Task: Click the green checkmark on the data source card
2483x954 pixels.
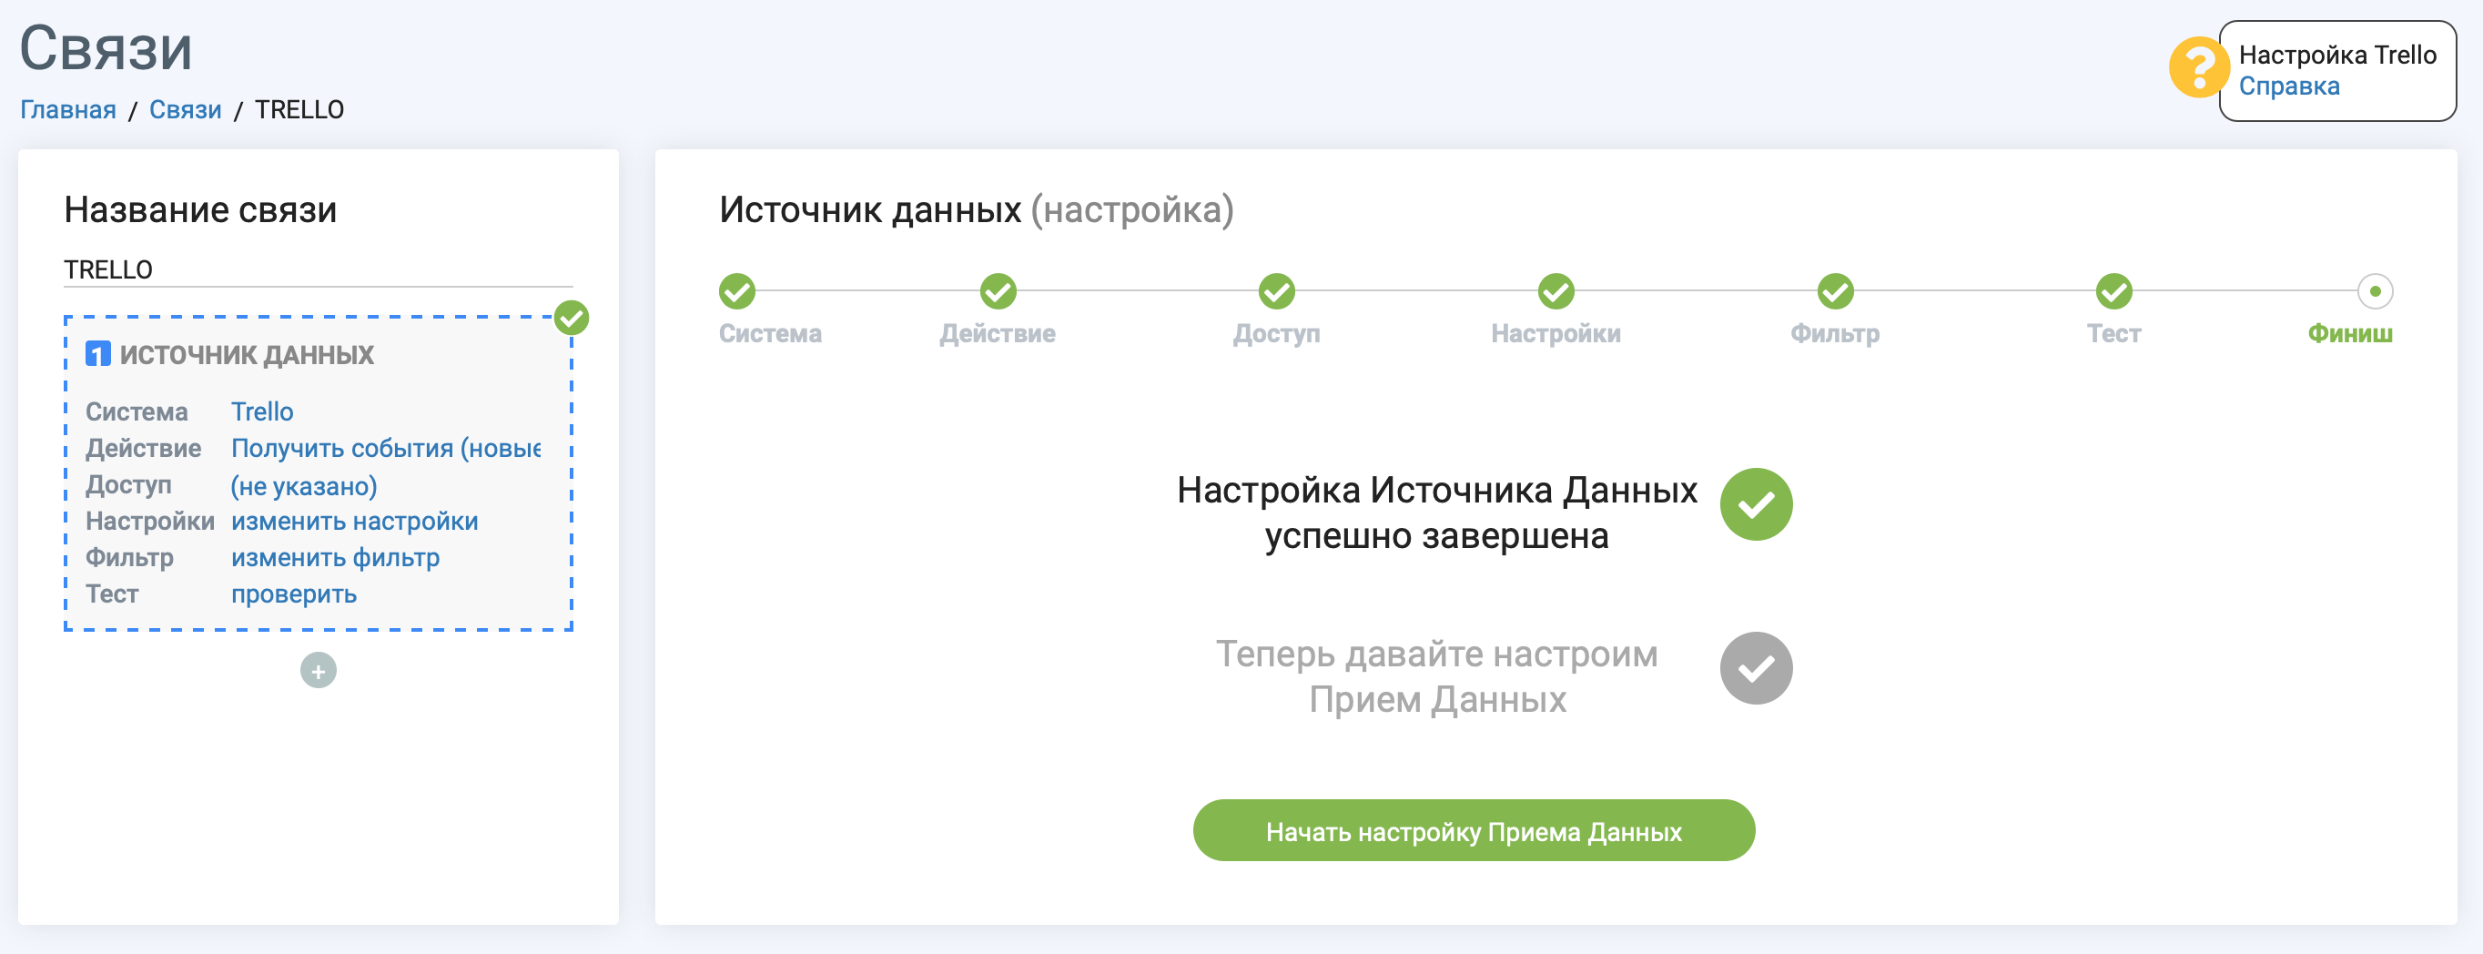Action: point(572,318)
